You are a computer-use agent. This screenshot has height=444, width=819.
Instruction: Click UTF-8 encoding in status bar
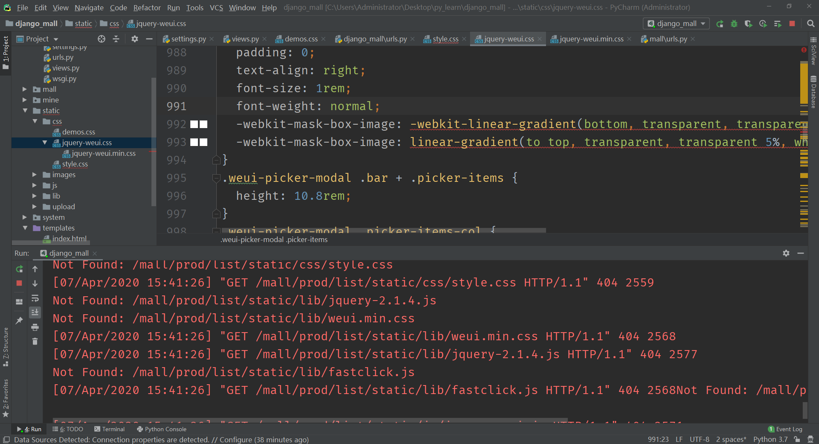700,439
